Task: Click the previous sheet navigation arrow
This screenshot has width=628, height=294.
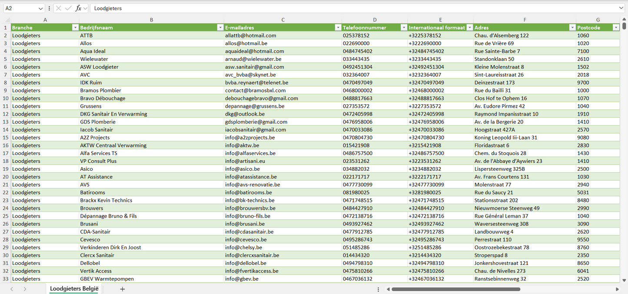Action: tap(12, 289)
